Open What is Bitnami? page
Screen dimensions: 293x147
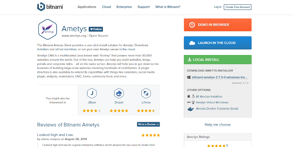(168, 7)
